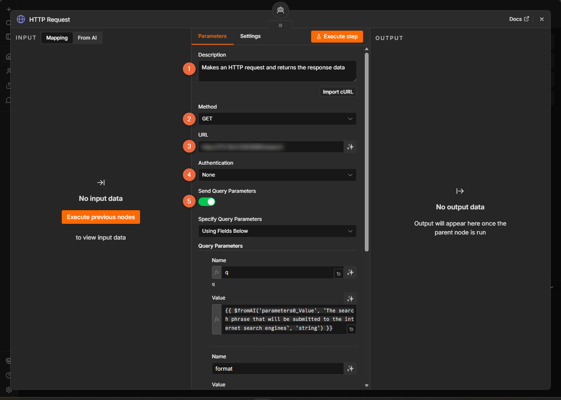
Task: Select the Mapping input mode
Action: point(57,38)
